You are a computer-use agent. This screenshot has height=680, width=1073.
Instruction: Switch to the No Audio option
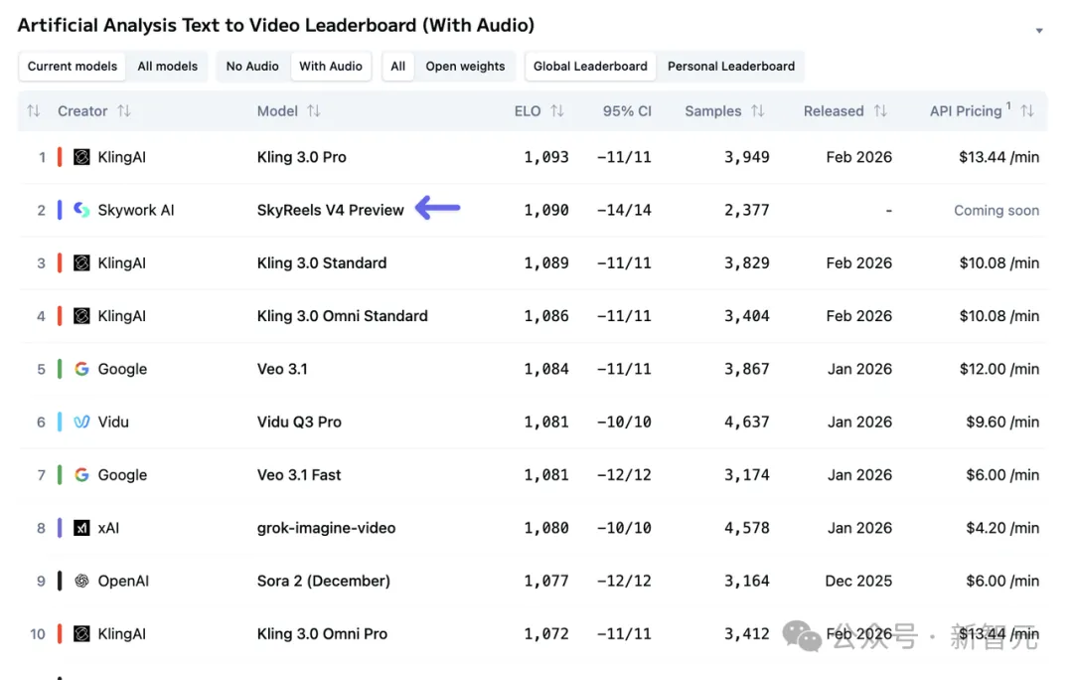252,67
